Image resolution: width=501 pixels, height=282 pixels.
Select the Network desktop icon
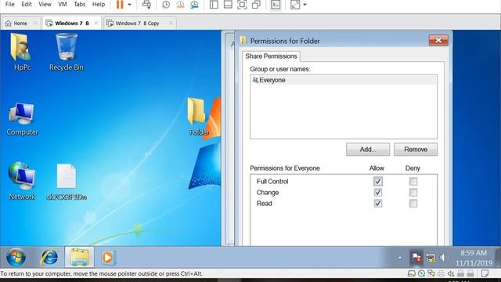(22, 181)
